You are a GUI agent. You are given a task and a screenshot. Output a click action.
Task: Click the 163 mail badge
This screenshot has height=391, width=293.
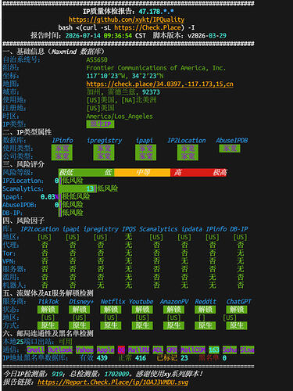pos(214,350)
